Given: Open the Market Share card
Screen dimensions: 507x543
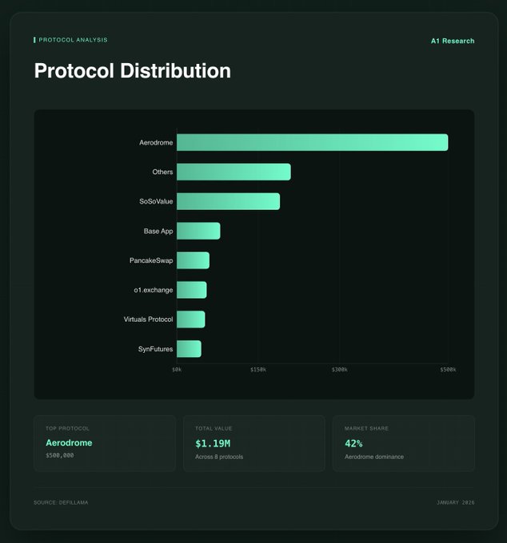Looking at the screenshot, I should (x=403, y=443).
